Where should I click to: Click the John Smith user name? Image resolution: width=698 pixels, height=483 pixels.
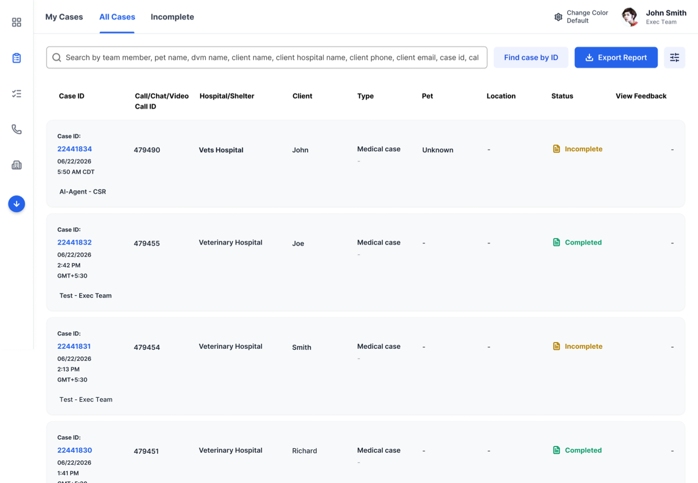[666, 13]
